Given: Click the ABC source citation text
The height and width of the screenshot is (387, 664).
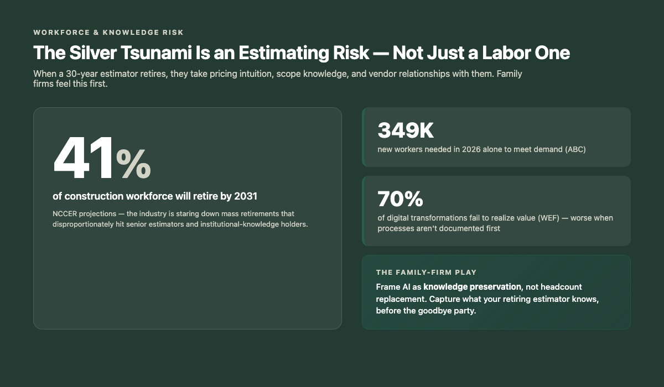Looking at the screenshot, I should pos(575,149).
